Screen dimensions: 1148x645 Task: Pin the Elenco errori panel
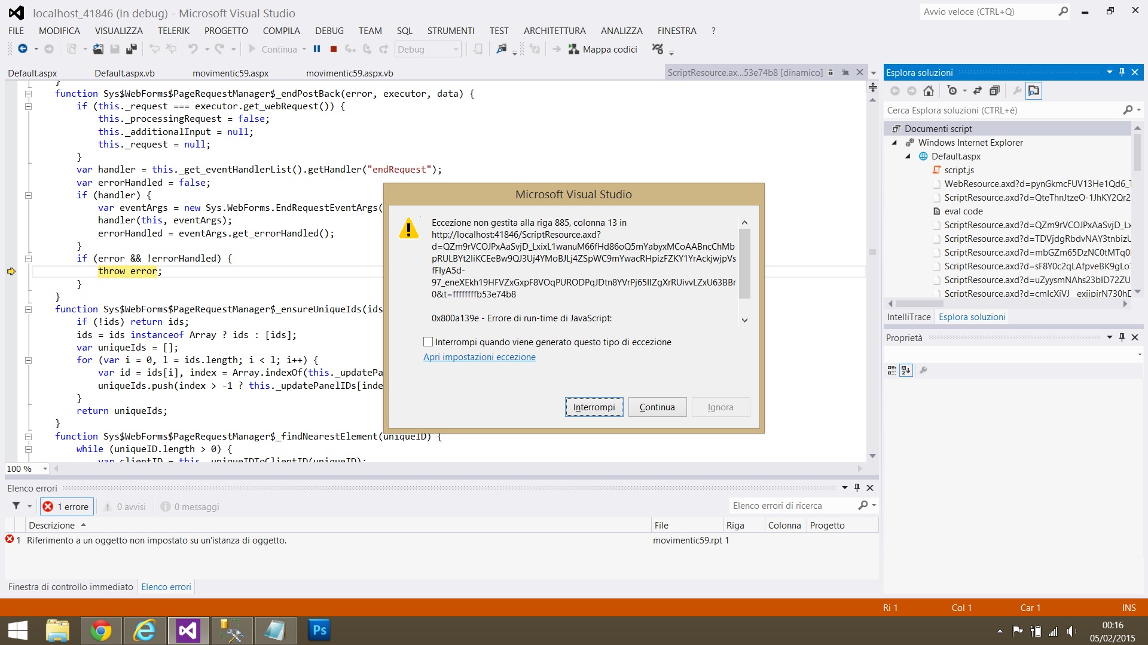(x=857, y=488)
